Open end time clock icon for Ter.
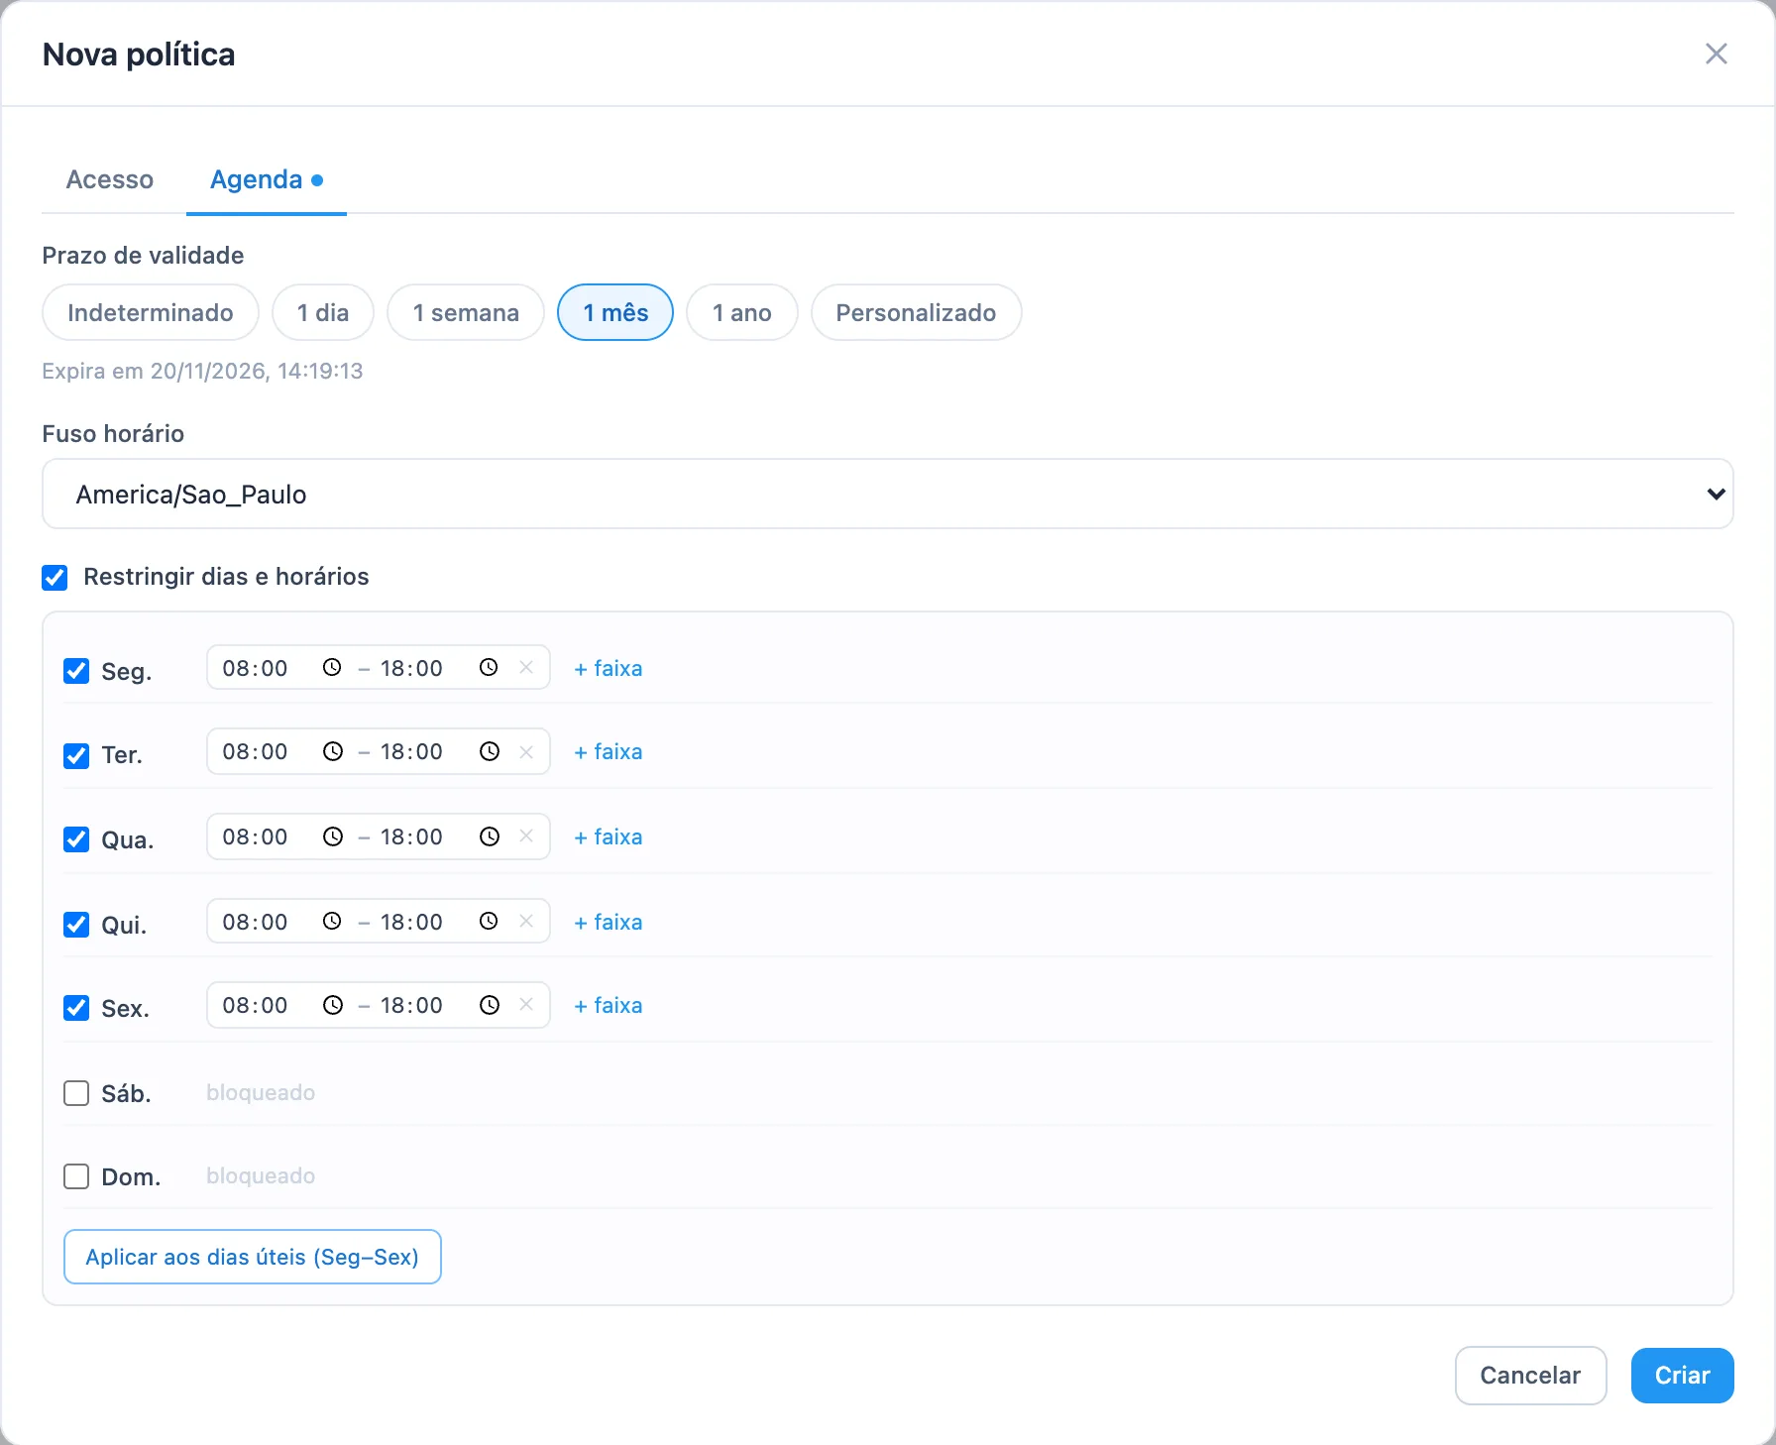This screenshot has width=1776, height=1445. click(x=490, y=752)
